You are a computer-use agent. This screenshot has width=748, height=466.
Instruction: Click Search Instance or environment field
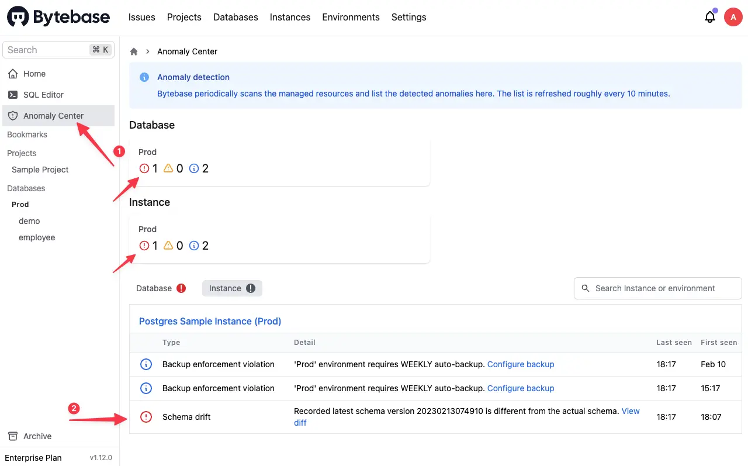(658, 288)
